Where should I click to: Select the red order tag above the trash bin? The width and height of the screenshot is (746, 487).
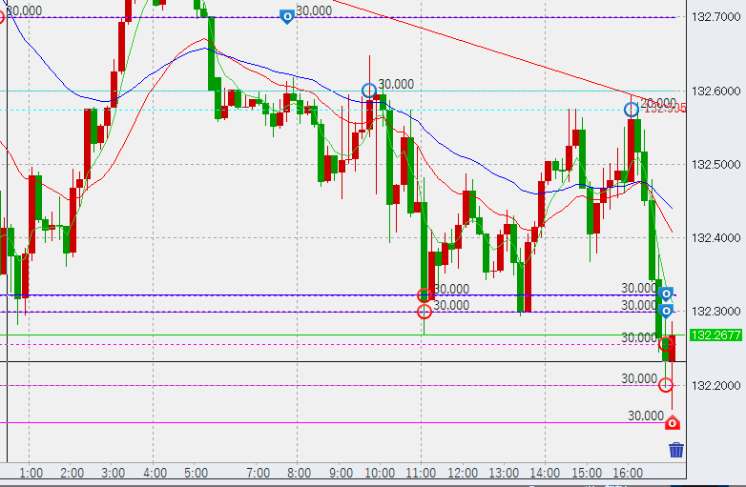click(673, 422)
